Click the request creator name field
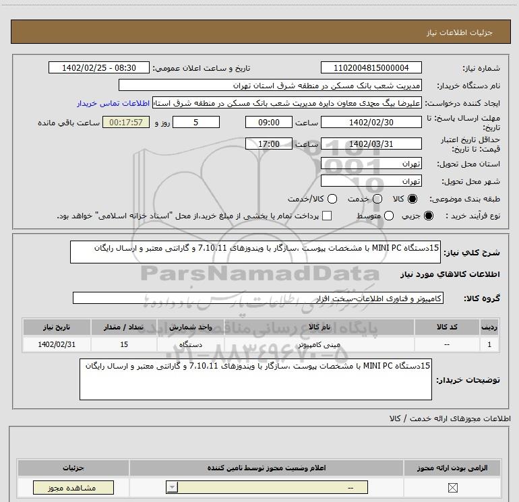Image resolution: width=519 pixels, height=502 pixels. [287, 103]
